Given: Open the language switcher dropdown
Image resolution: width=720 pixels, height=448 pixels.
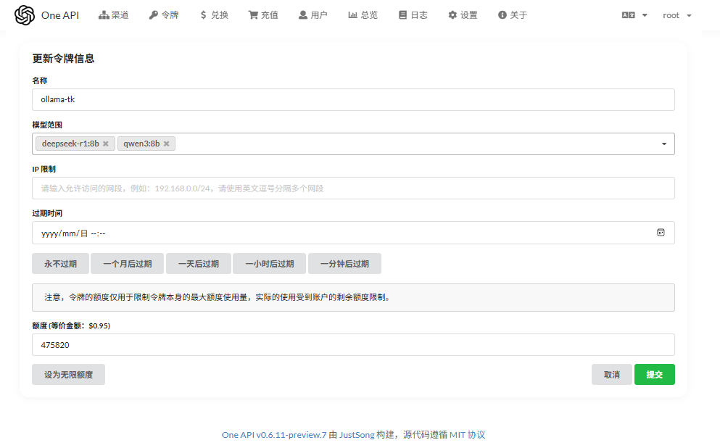Looking at the screenshot, I should pos(634,15).
